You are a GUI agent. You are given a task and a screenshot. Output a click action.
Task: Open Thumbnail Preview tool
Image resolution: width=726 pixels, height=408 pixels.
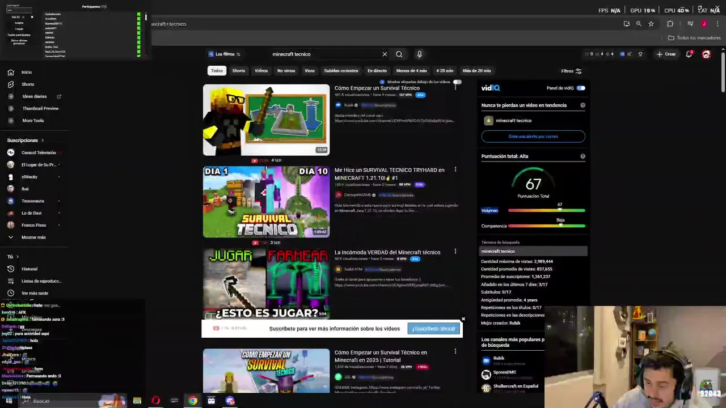tap(40, 108)
